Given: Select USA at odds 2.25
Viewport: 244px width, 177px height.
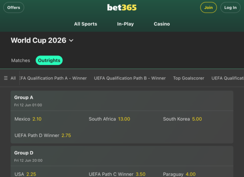Looking at the screenshot, I should tap(25, 174).
